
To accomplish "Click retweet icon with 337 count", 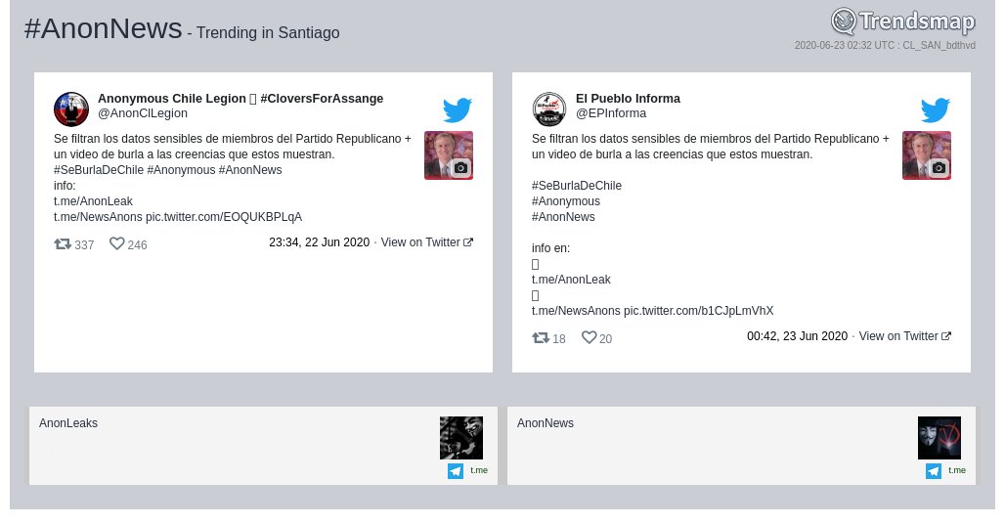I will click(x=63, y=244).
